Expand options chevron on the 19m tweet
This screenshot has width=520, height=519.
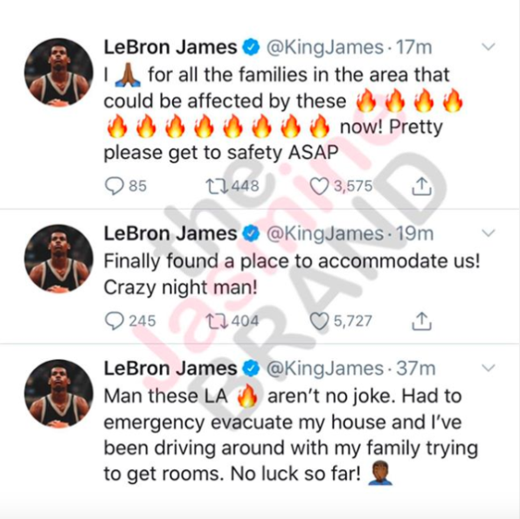pyautogui.click(x=489, y=233)
